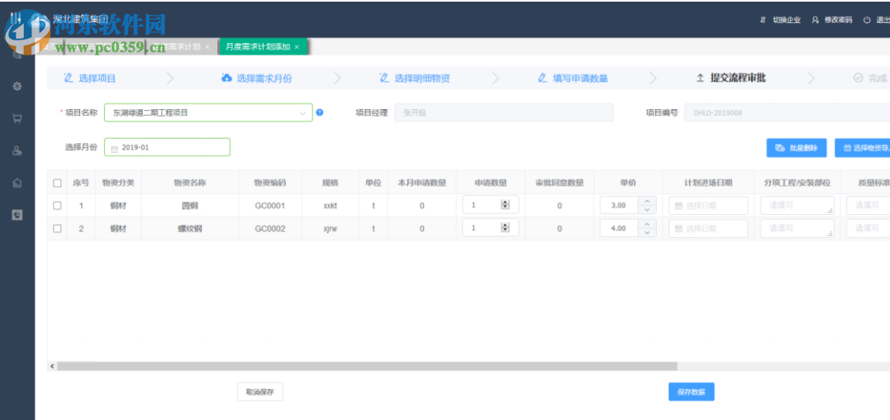Go to the 选择需求月份 step

pyautogui.click(x=256, y=79)
